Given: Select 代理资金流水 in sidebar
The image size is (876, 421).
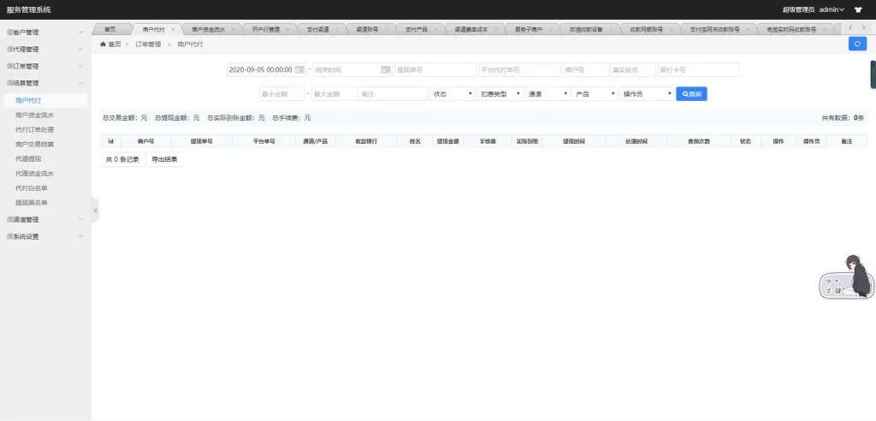Looking at the screenshot, I should (35, 174).
